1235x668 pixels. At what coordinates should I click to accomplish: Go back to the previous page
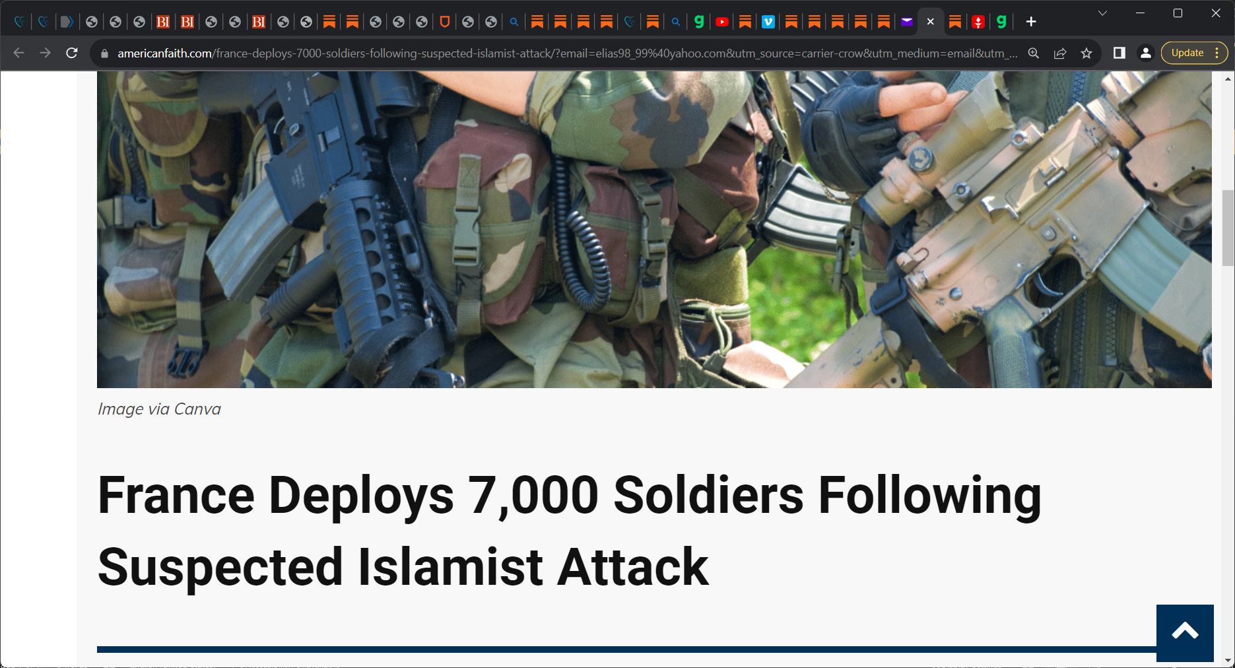point(18,53)
